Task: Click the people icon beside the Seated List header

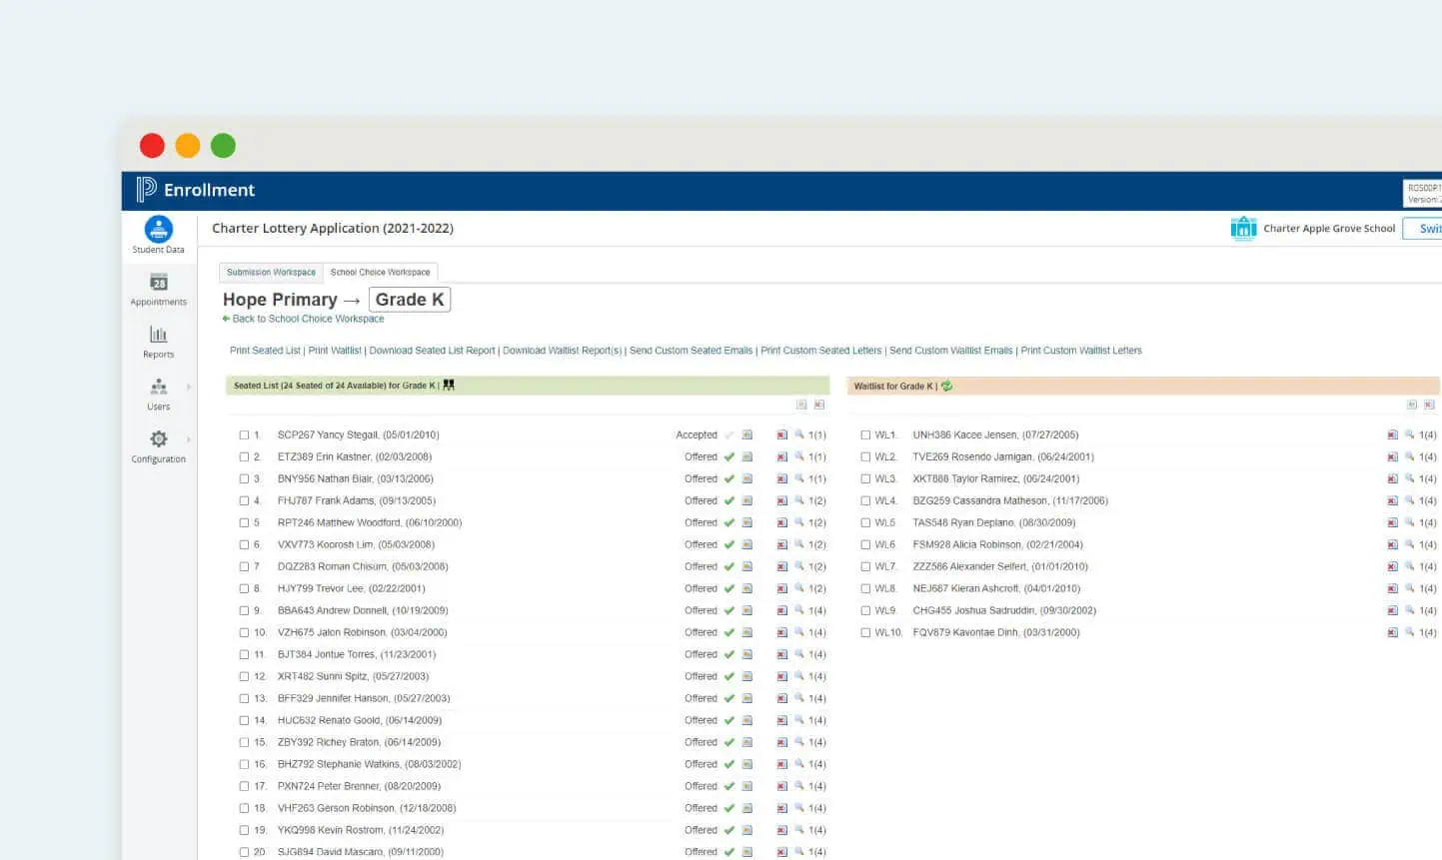Action: 449,384
